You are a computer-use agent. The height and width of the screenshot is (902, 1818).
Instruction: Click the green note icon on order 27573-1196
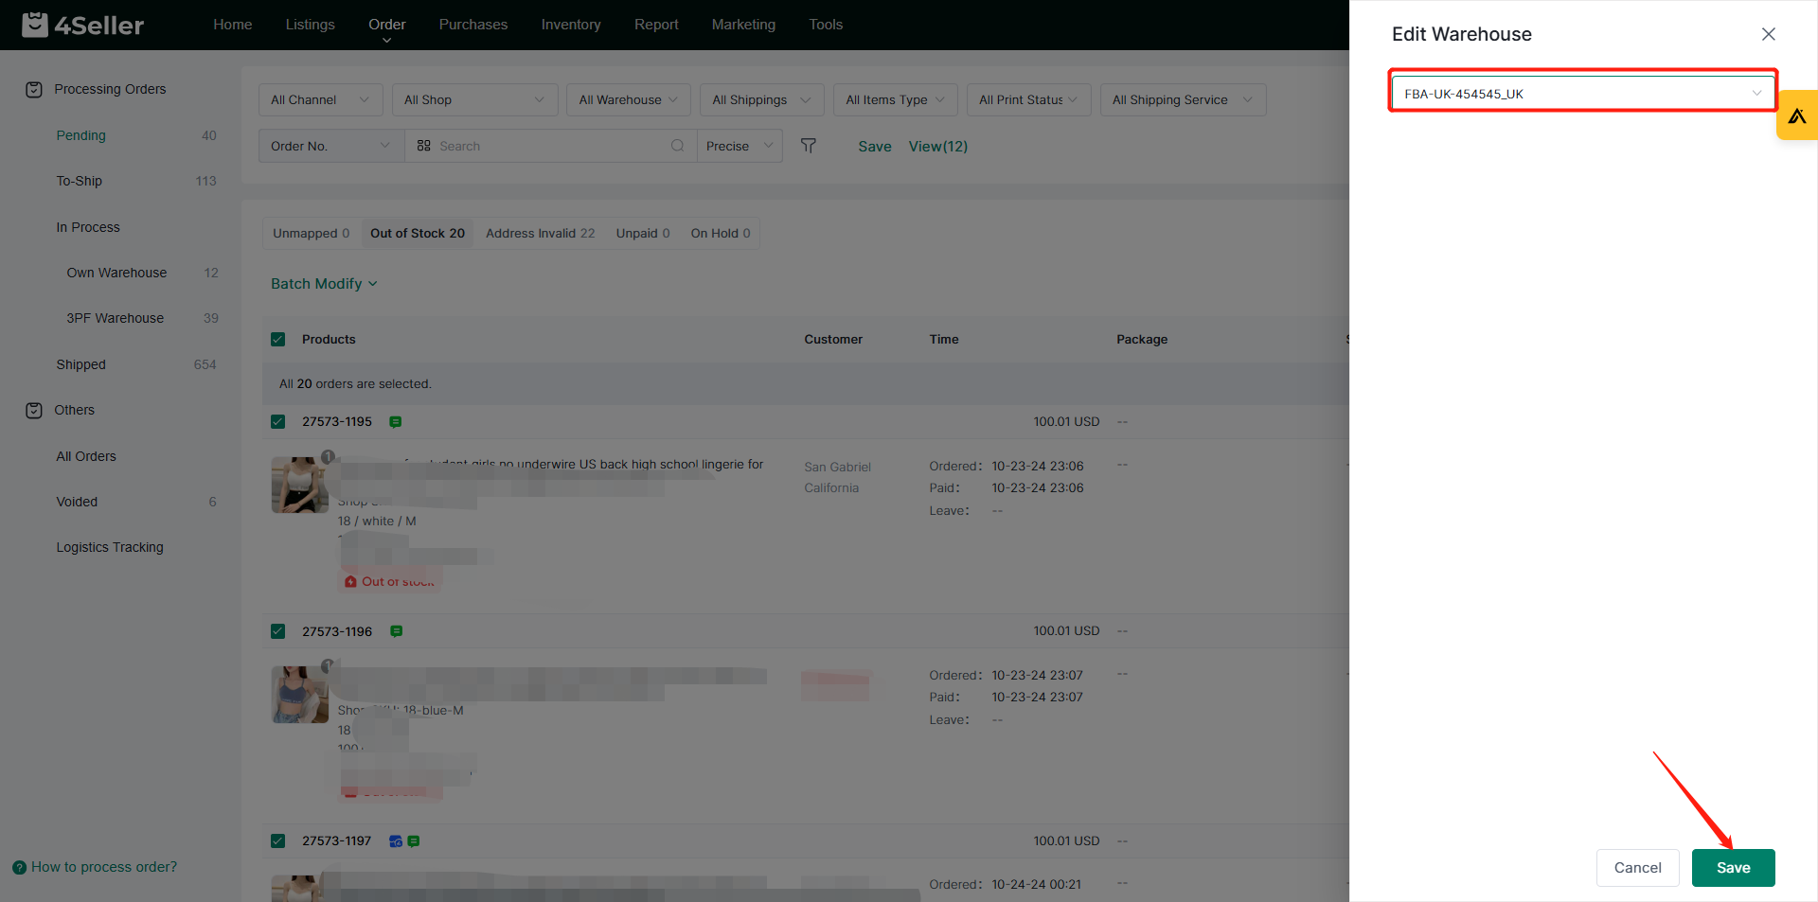tap(397, 631)
